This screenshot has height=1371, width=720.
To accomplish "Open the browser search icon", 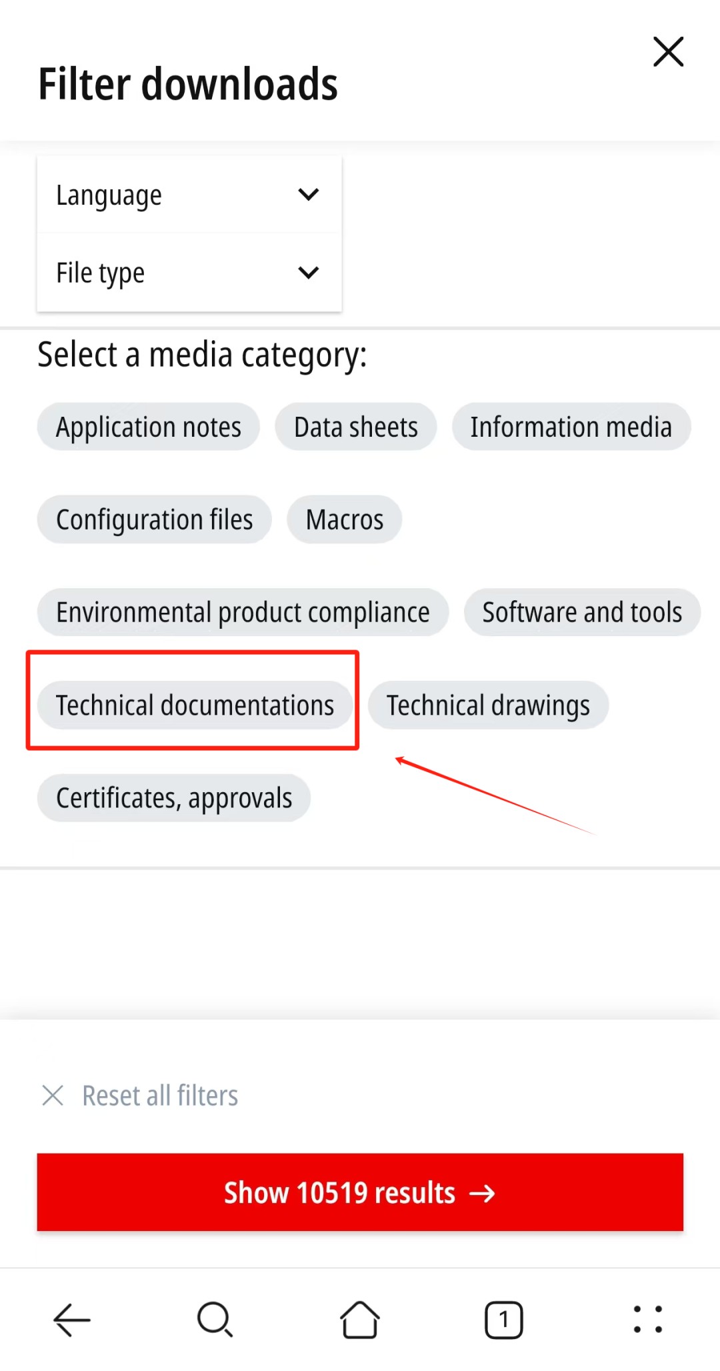I will pyautogui.click(x=215, y=1320).
